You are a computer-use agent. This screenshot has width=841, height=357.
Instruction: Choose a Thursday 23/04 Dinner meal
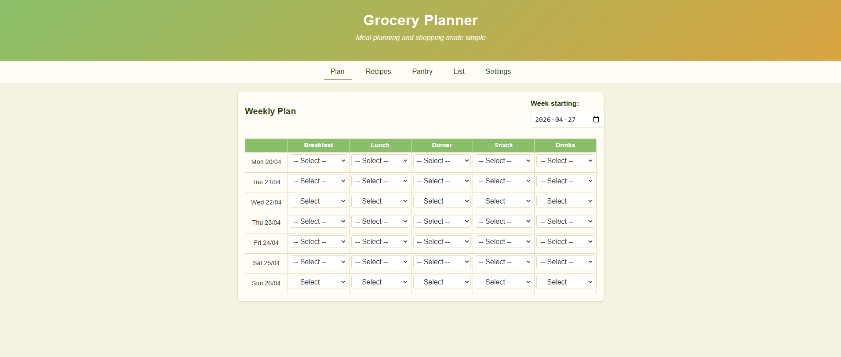pyautogui.click(x=442, y=222)
